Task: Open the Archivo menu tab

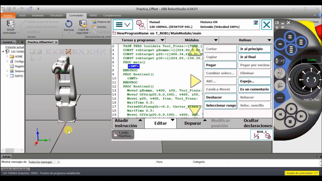Action: [8, 16]
